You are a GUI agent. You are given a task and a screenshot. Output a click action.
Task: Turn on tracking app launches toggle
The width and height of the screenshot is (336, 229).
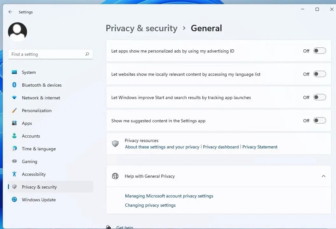point(319,97)
